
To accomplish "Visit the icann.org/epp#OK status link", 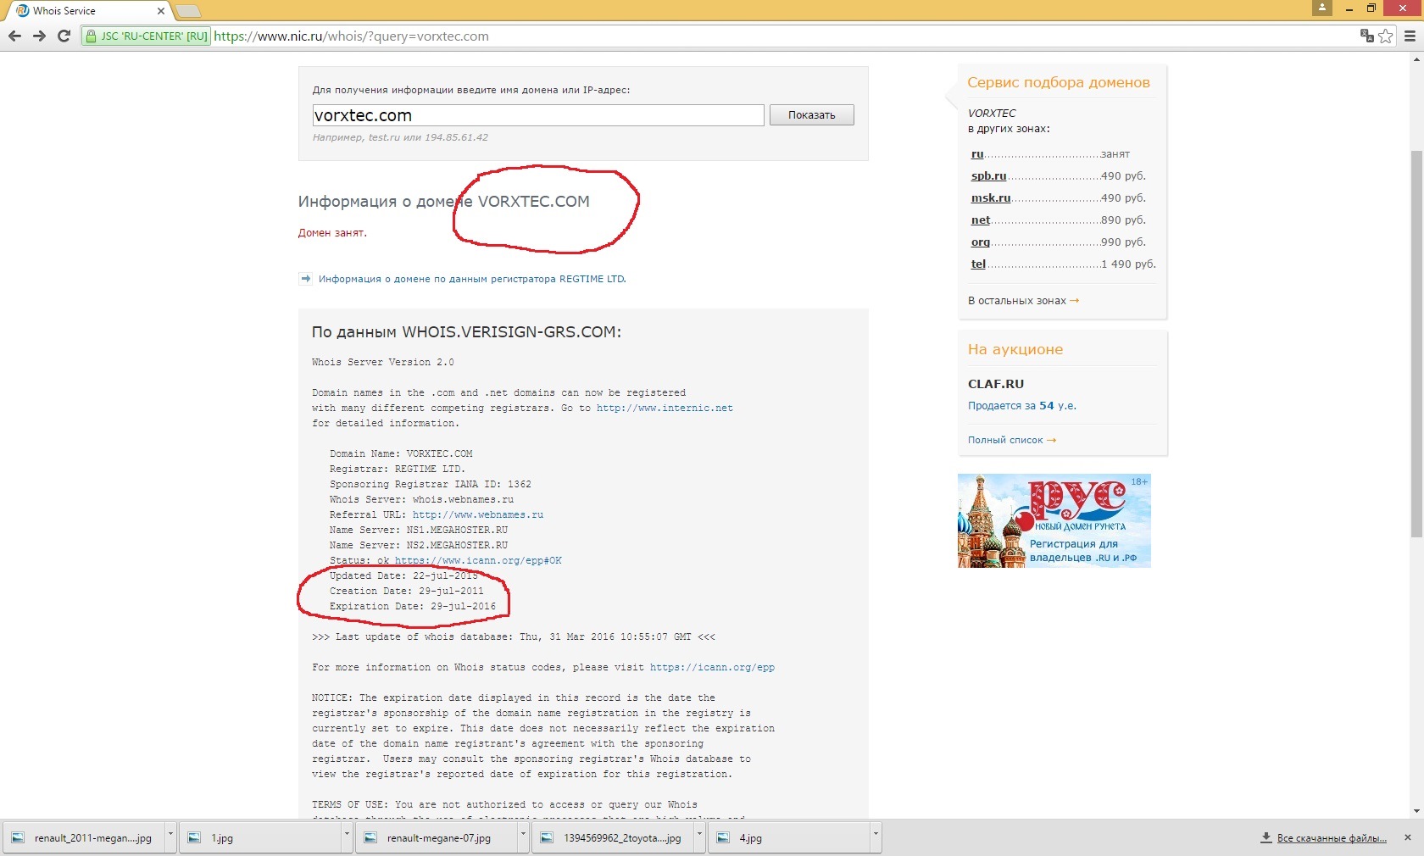I will coord(478,560).
